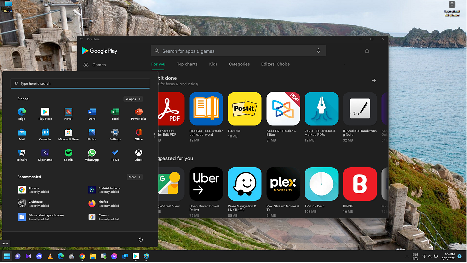The image size is (467, 263).
Task: Open the Kids tab
Action: (213, 64)
